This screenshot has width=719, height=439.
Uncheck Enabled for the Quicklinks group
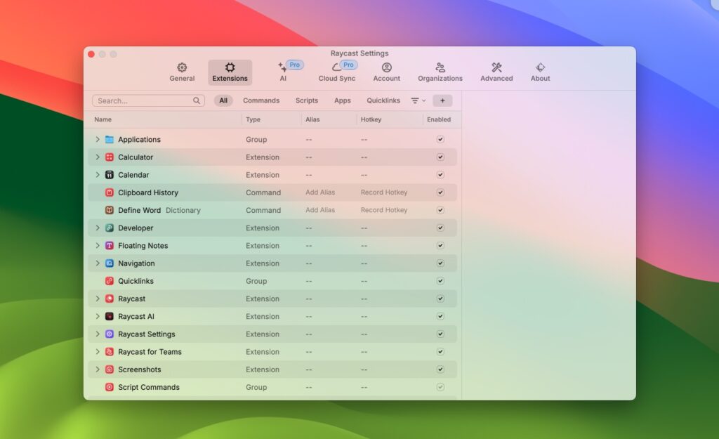[x=440, y=280]
